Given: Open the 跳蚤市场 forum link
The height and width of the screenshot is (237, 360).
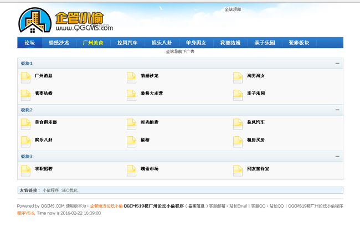Looking at the screenshot, I should coord(150,168).
